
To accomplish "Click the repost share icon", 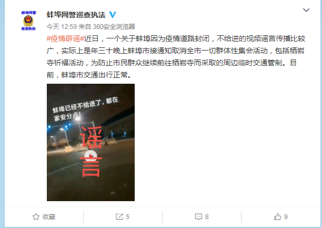I will coord(119,217).
